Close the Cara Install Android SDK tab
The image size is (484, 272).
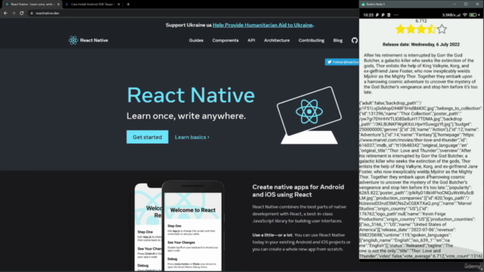click(x=119, y=5)
